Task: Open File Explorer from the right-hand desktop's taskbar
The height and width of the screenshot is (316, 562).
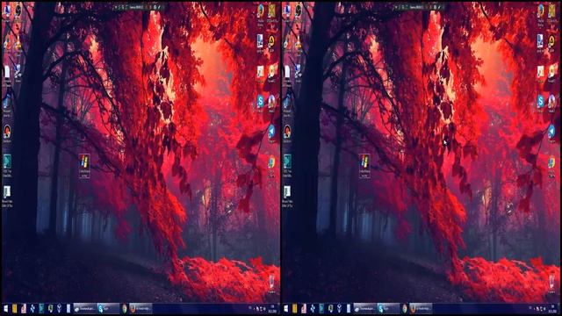Action: tap(295, 308)
